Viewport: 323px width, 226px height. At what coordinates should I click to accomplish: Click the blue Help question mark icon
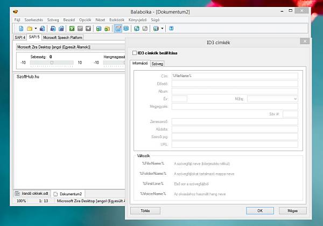click(171, 29)
